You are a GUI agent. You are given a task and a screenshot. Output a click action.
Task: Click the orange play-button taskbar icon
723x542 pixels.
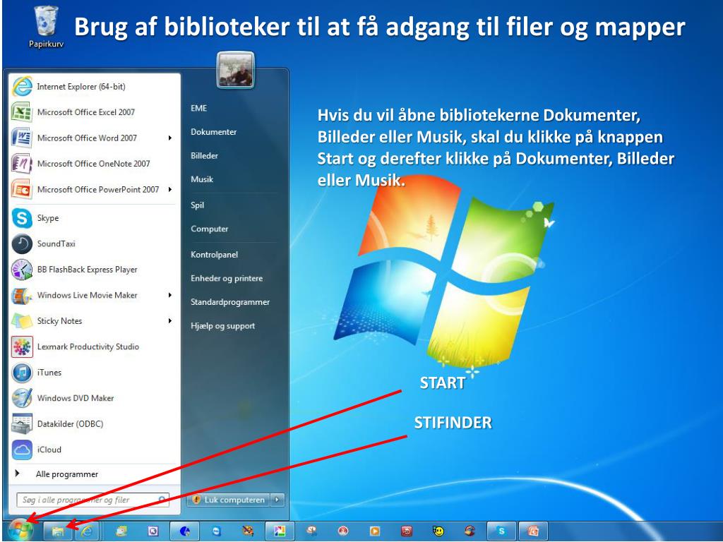(x=375, y=531)
